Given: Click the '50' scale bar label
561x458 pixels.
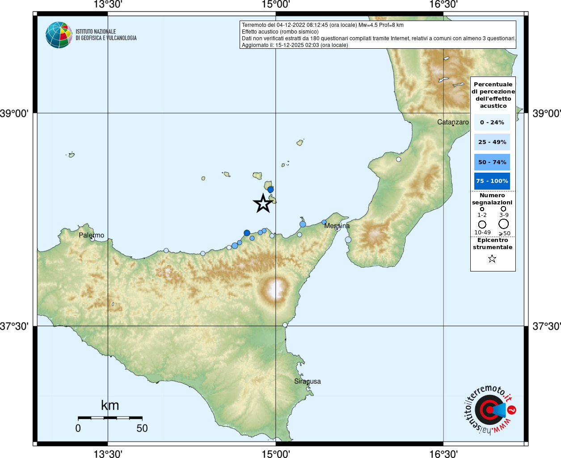Looking at the screenshot, I should [142, 428].
